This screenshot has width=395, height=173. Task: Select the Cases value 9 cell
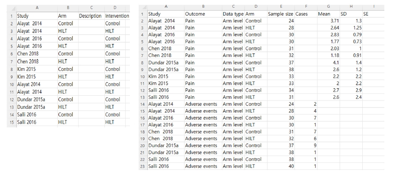306,145
